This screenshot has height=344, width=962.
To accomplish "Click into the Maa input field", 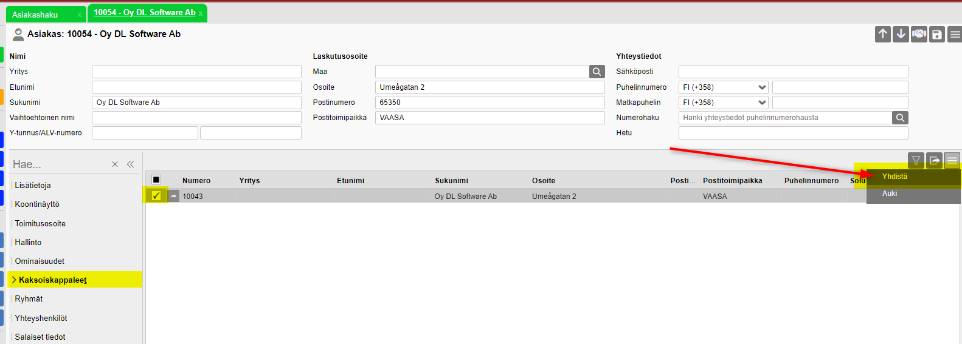I will coord(482,72).
